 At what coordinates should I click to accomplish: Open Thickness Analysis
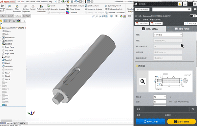pyautogui.click(x=114, y=9)
